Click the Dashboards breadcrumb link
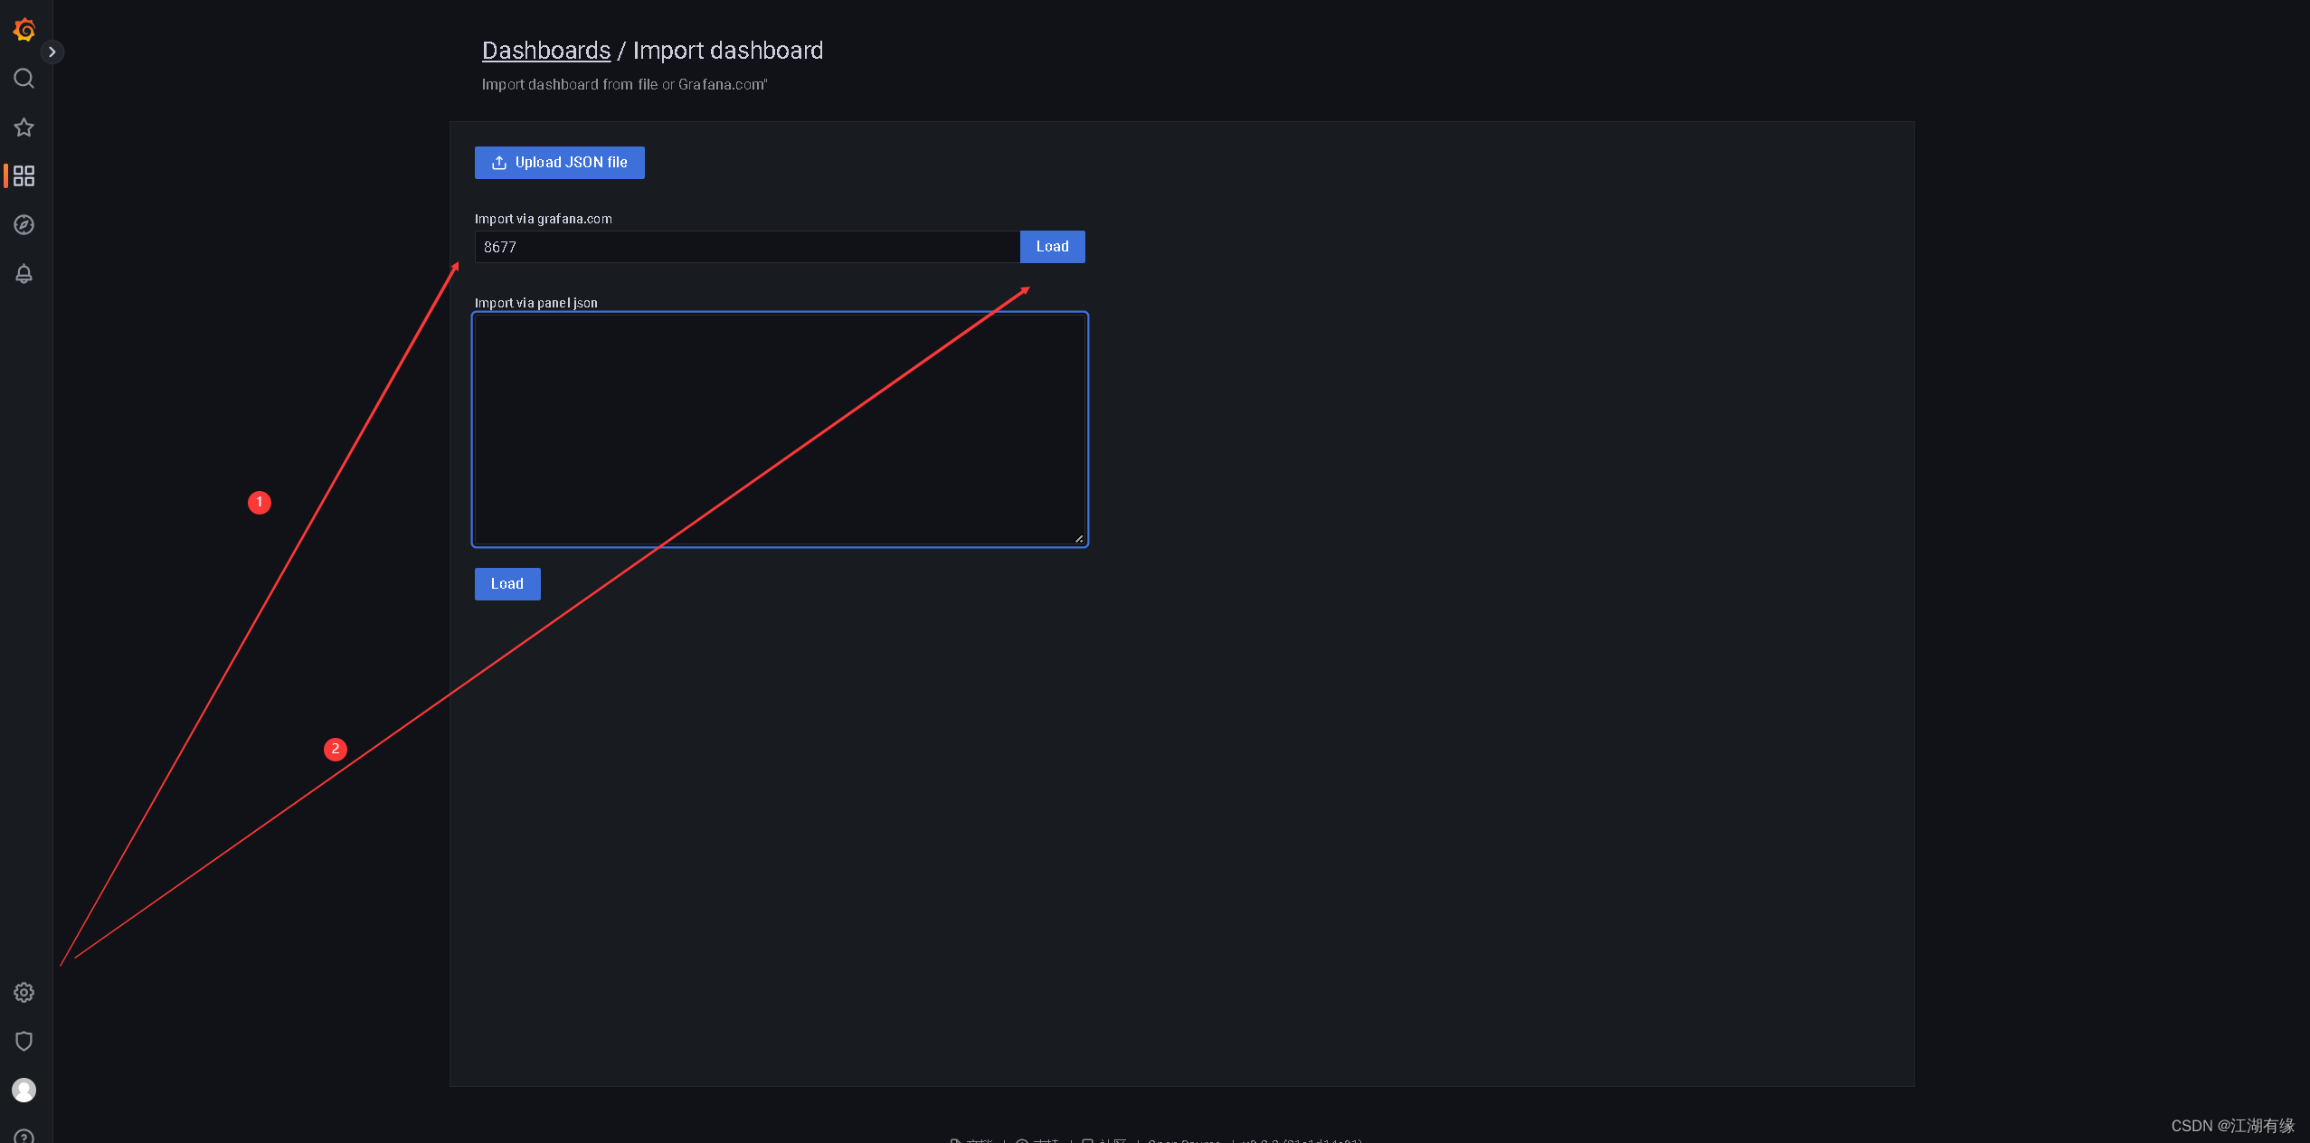This screenshot has height=1143, width=2310. click(x=546, y=51)
